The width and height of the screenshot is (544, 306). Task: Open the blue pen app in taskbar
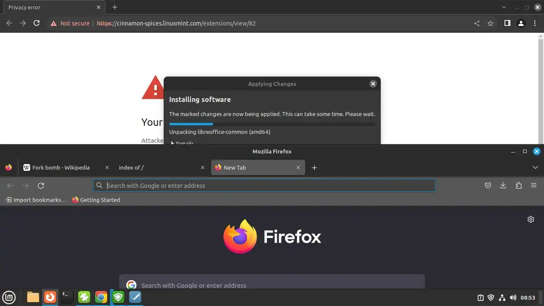click(135, 297)
